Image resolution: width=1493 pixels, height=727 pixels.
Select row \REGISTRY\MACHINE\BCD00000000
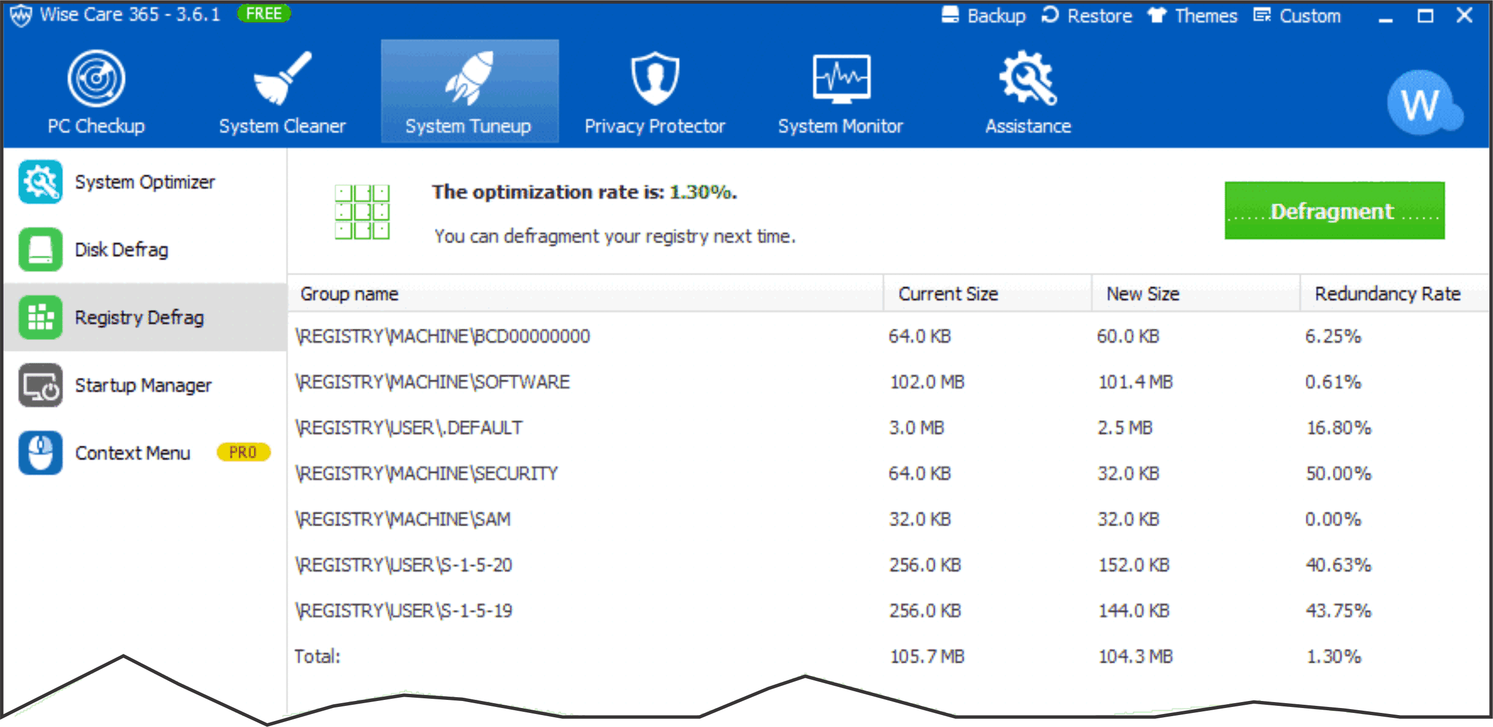tap(888, 336)
